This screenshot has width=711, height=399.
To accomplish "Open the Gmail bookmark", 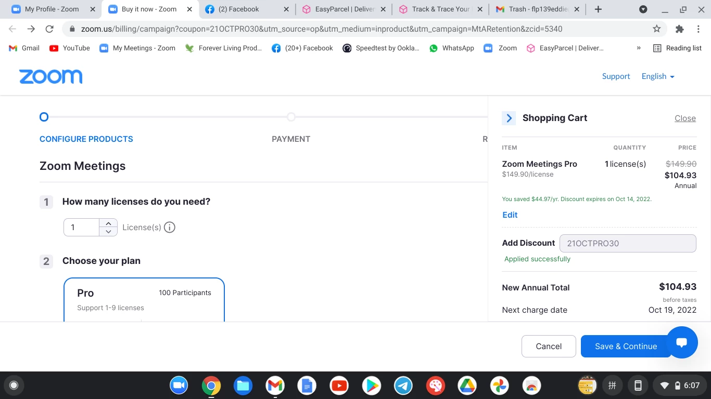I will tap(24, 48).
